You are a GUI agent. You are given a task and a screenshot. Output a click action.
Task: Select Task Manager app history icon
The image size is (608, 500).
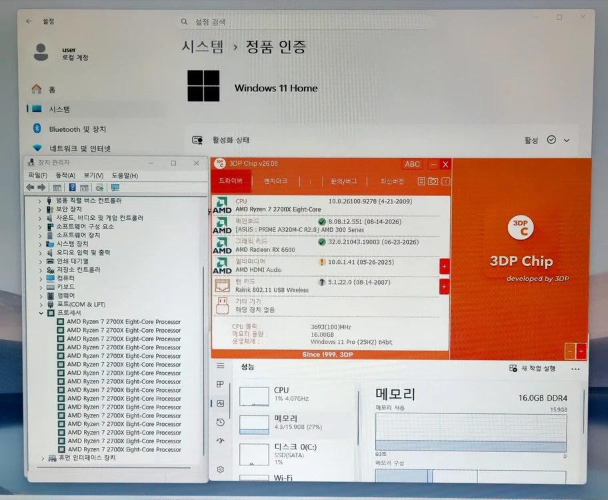(220, 422)
